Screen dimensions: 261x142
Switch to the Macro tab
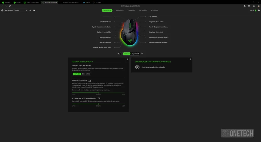[x=17, y=3]
